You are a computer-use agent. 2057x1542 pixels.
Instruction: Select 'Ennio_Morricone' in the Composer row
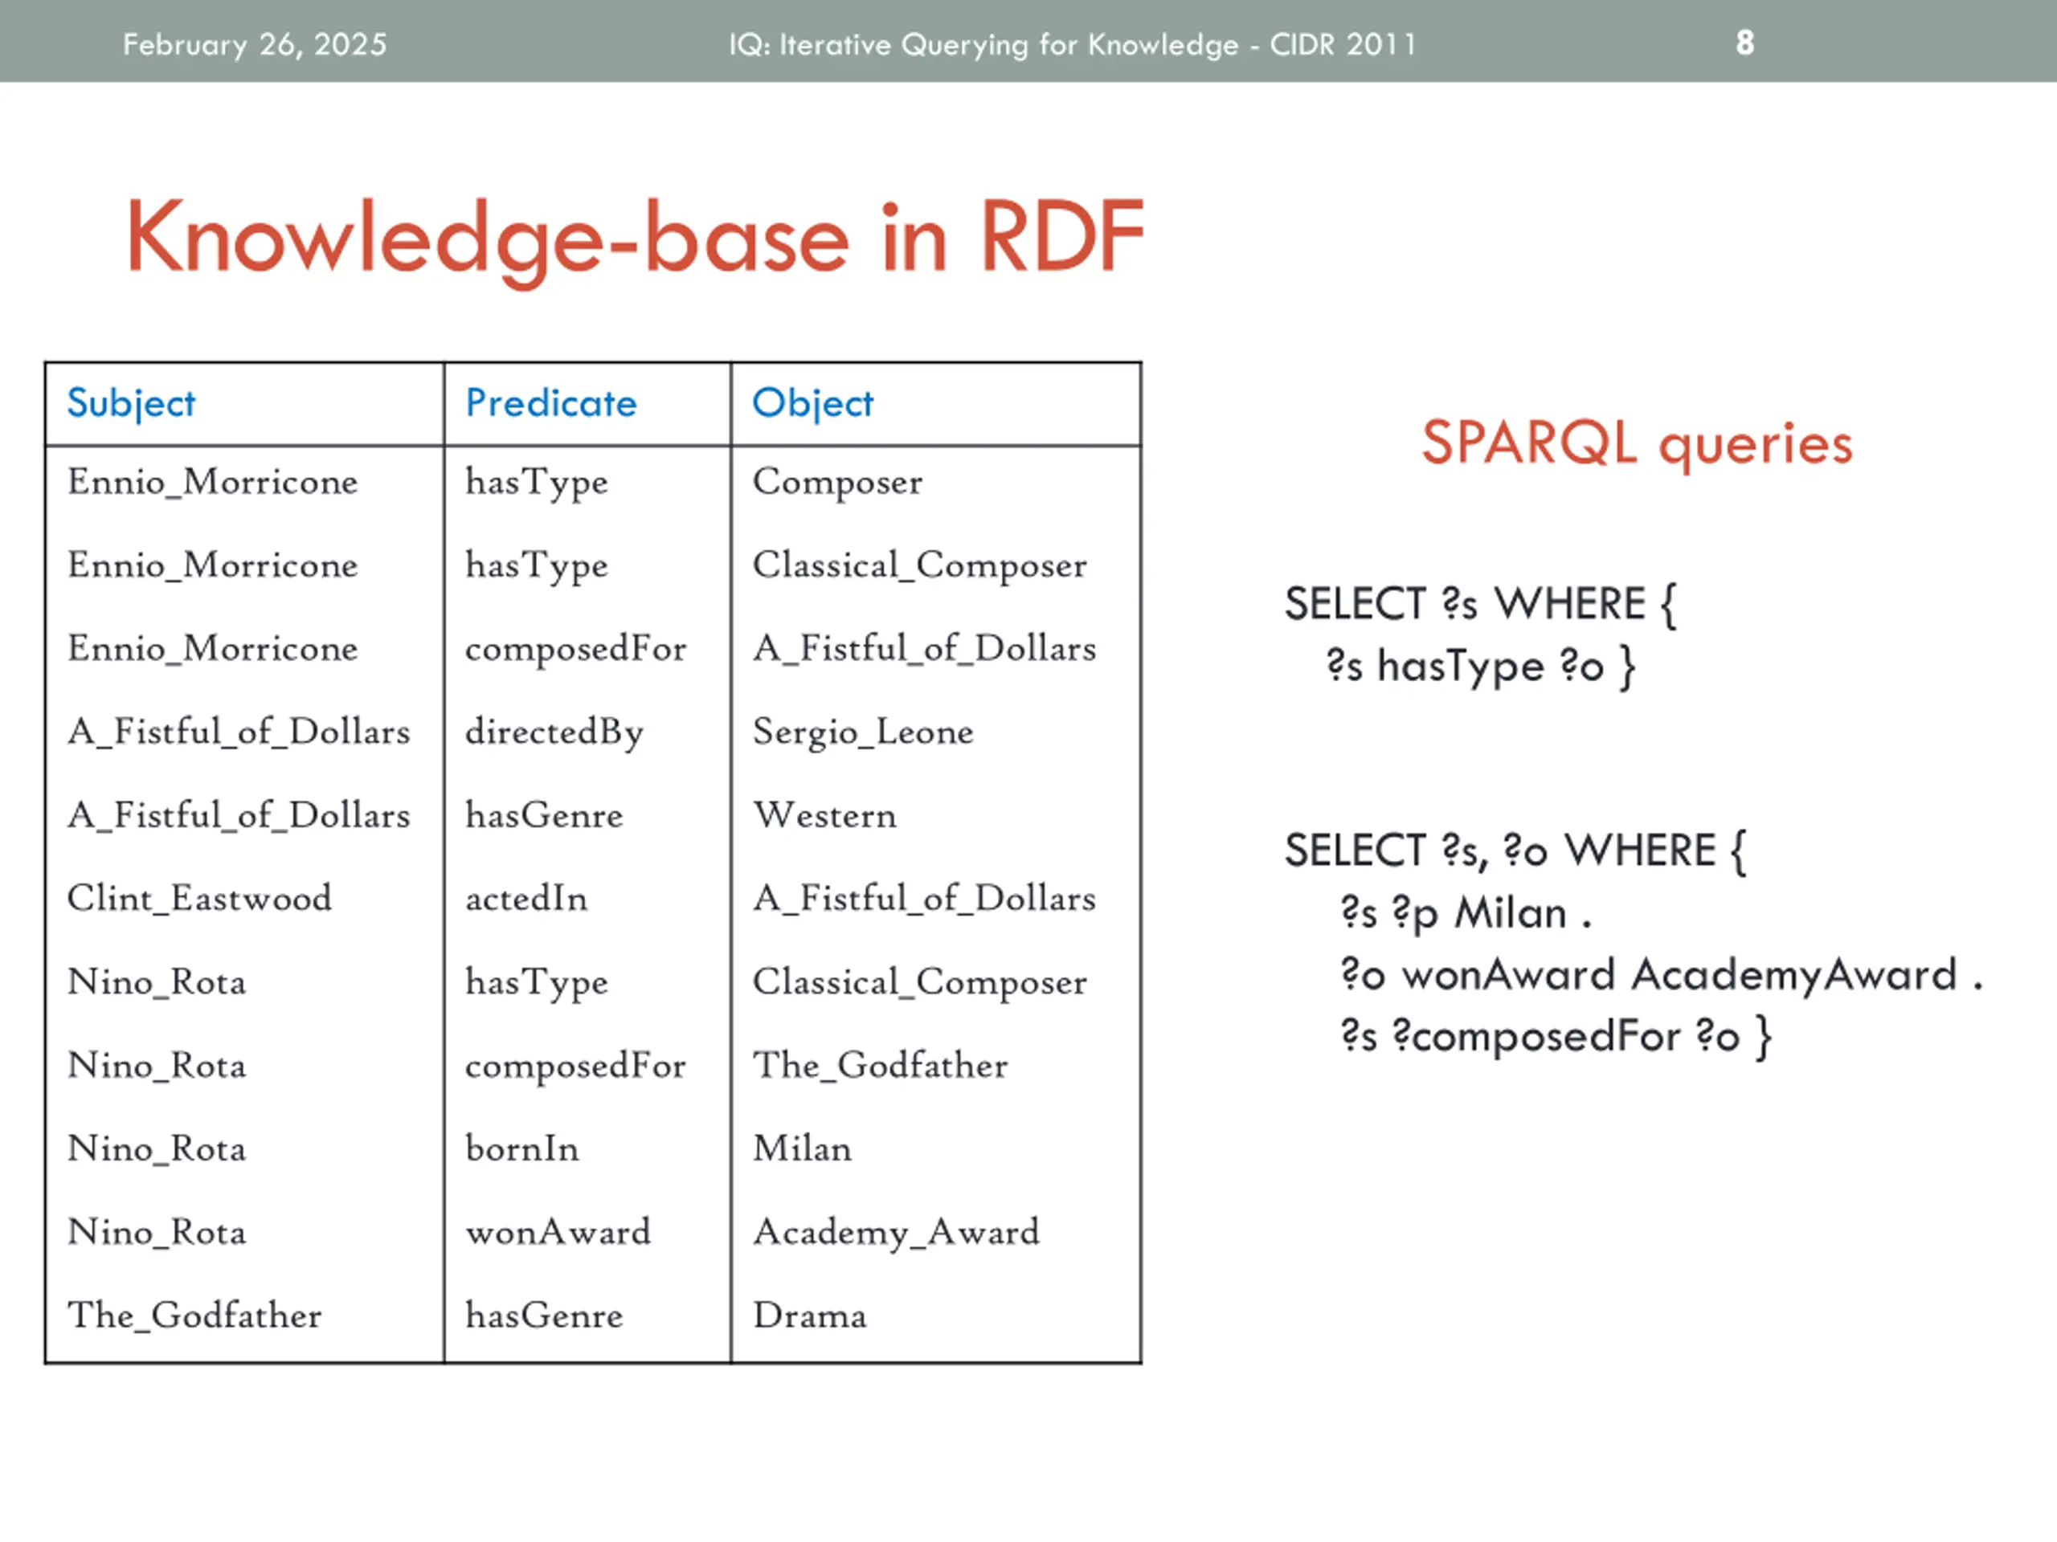[x=212, y=483]
